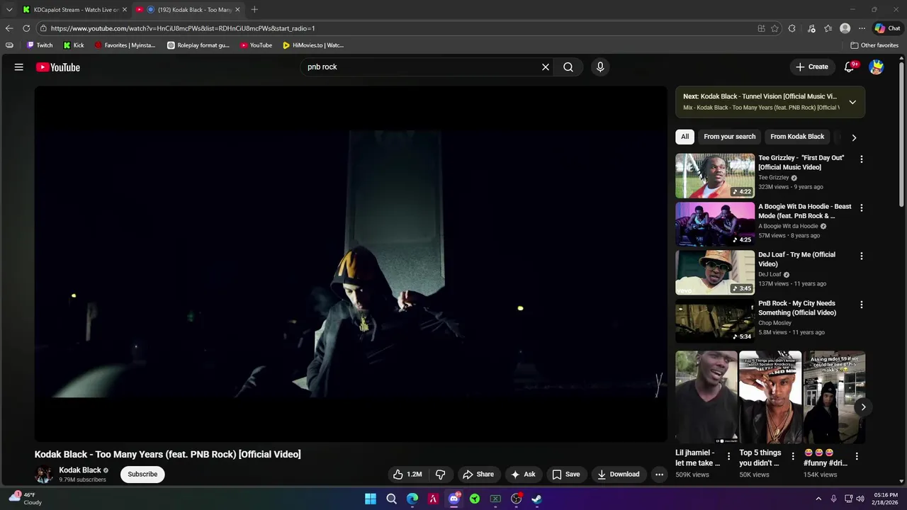Open options for Lil jhamiel short
Image resolution: width=907 pixels, height=510 pixels.
coord(728,456)
